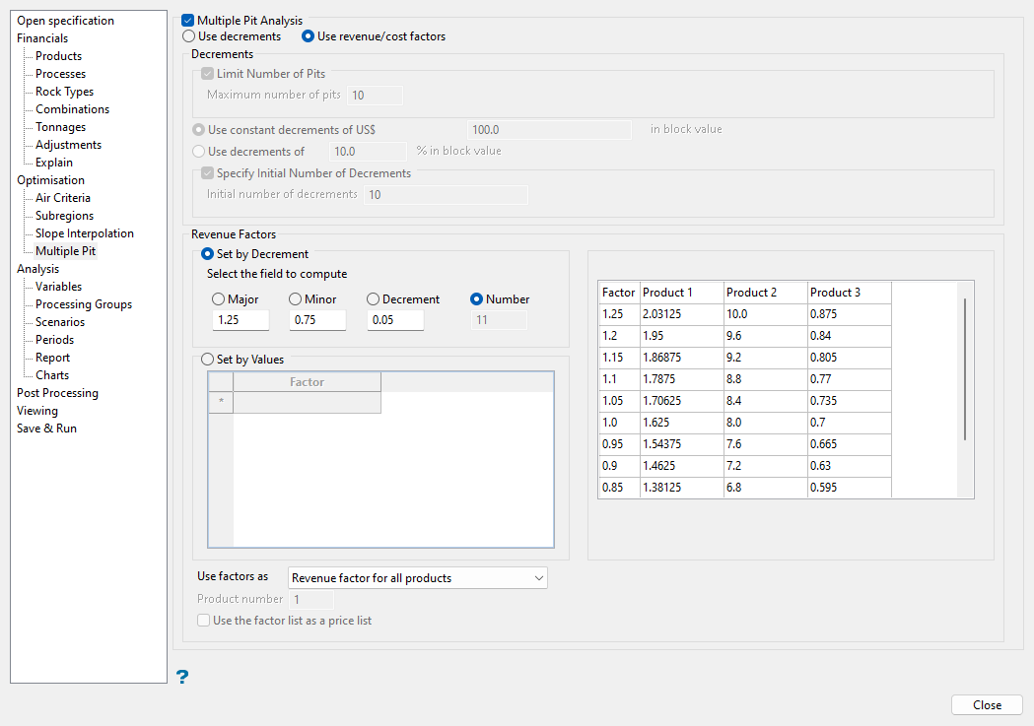The image size is (1034, 726).
Task: Open the Charts page under Analysis
Action: [x=52, y=375]
